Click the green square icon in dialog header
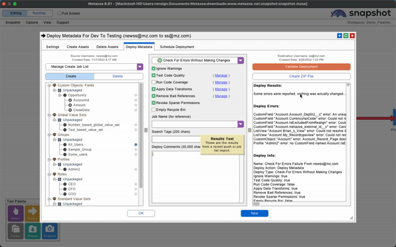 coord(346,36)
